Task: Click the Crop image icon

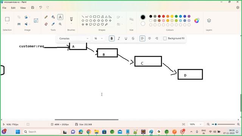Action: (19, 17)
